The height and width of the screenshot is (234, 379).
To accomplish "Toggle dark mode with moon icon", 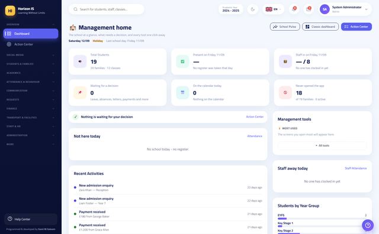I will [253, 9].
